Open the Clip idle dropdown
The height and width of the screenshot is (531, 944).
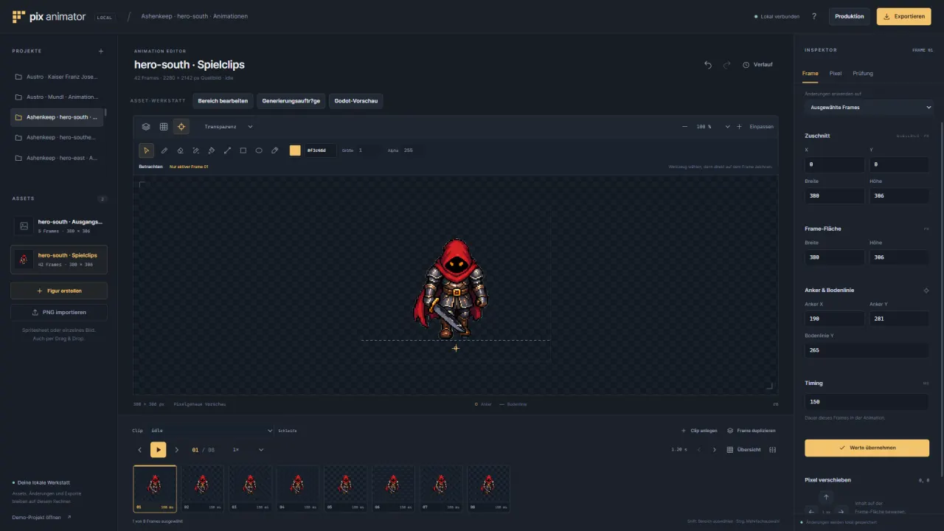(x=211, y=431)
